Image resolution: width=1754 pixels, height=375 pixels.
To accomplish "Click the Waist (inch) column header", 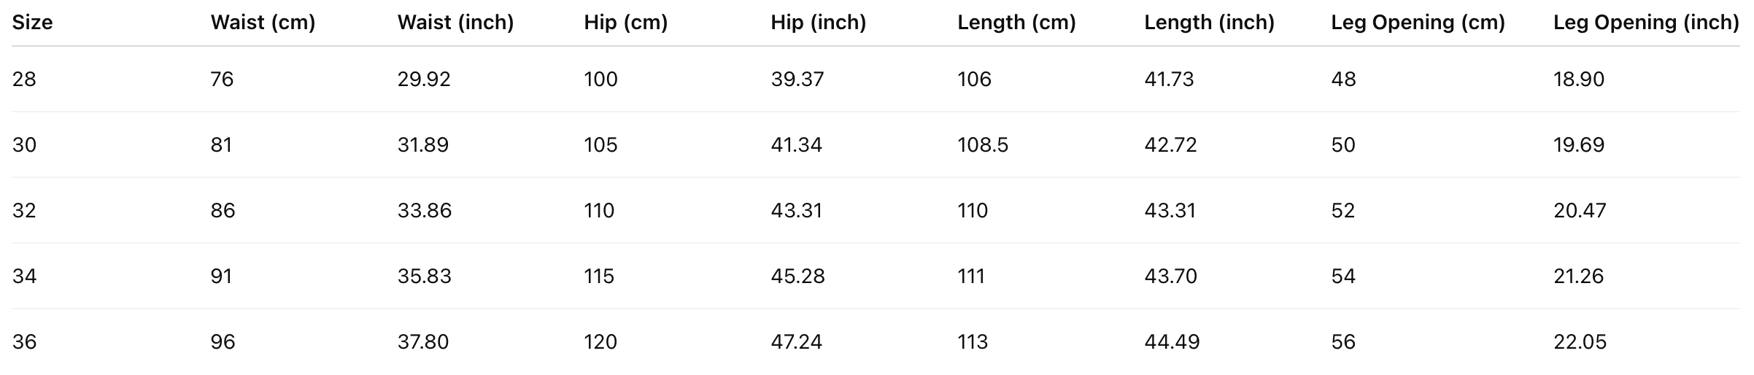I will tap(455, 23).
